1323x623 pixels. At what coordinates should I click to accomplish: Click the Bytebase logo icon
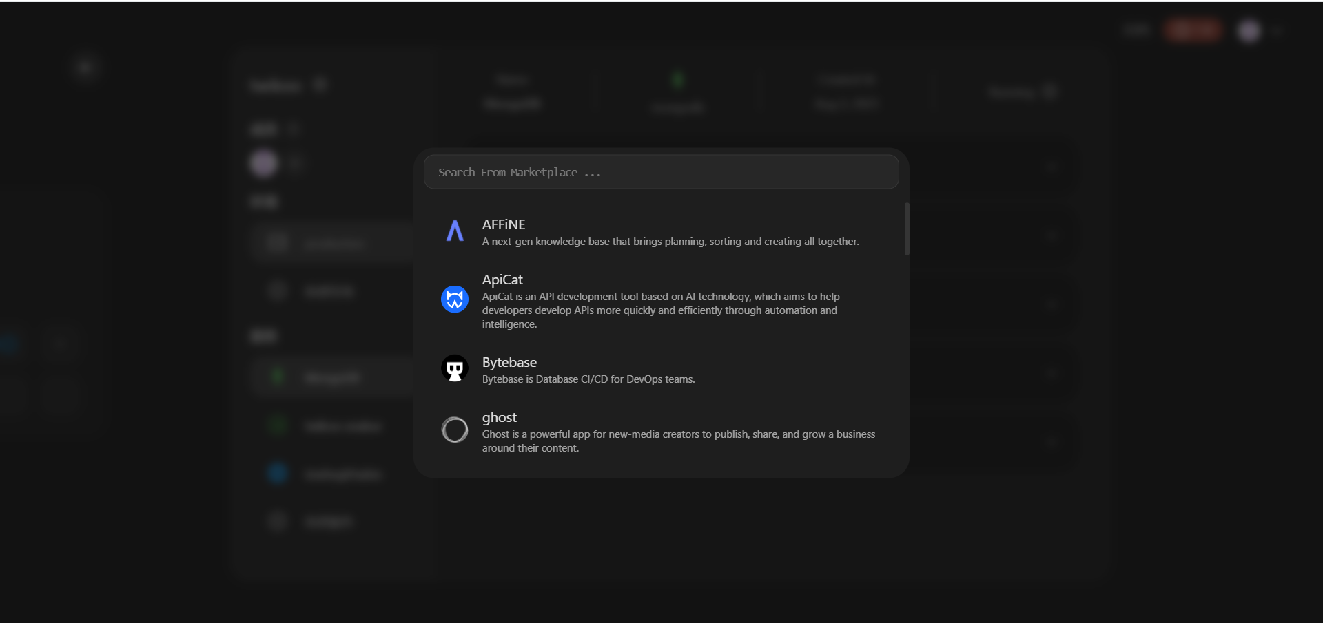pyautogui.click(x=455, y=368)
